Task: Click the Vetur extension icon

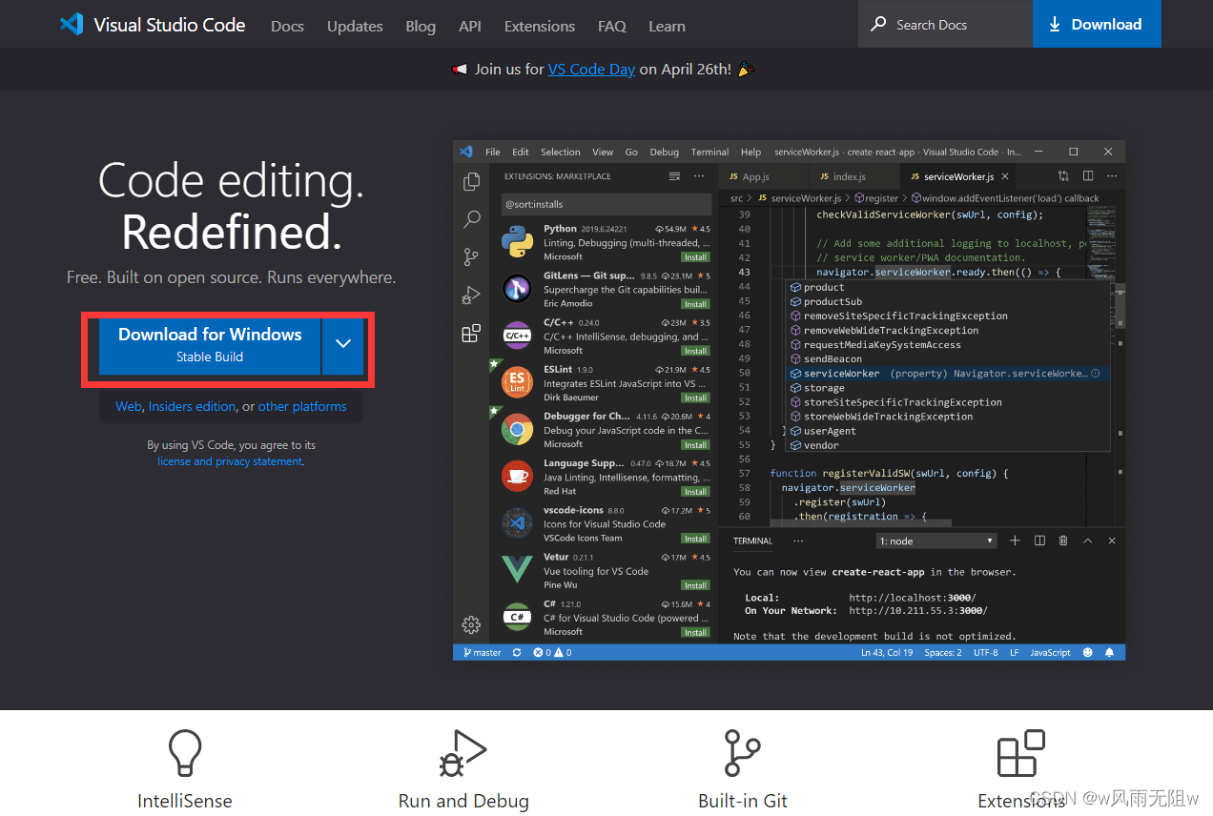Action: point(517,569)
